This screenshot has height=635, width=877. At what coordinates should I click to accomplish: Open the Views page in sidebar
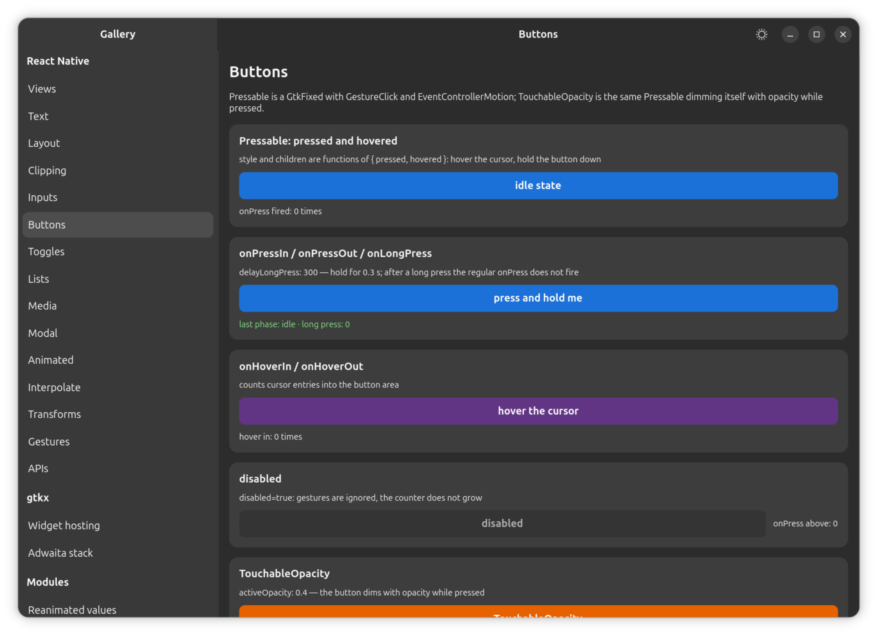click(118, 89)
